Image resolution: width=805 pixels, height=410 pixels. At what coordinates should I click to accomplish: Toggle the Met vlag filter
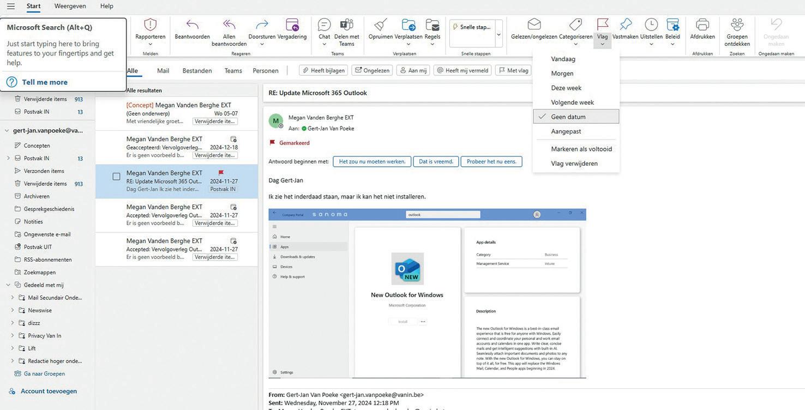click(x=514, y=70)
